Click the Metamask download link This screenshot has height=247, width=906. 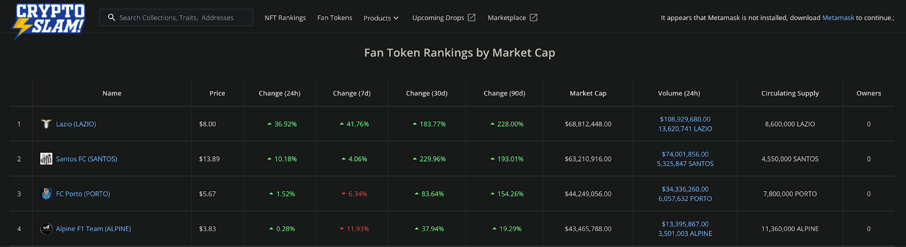(837, 18)
